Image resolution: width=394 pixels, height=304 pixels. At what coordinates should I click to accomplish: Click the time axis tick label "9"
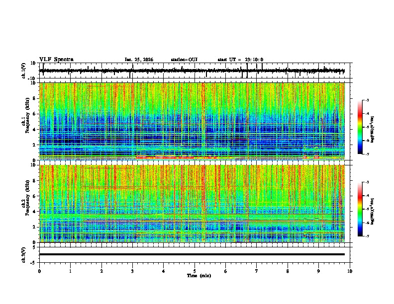click(x=318, y=271)
